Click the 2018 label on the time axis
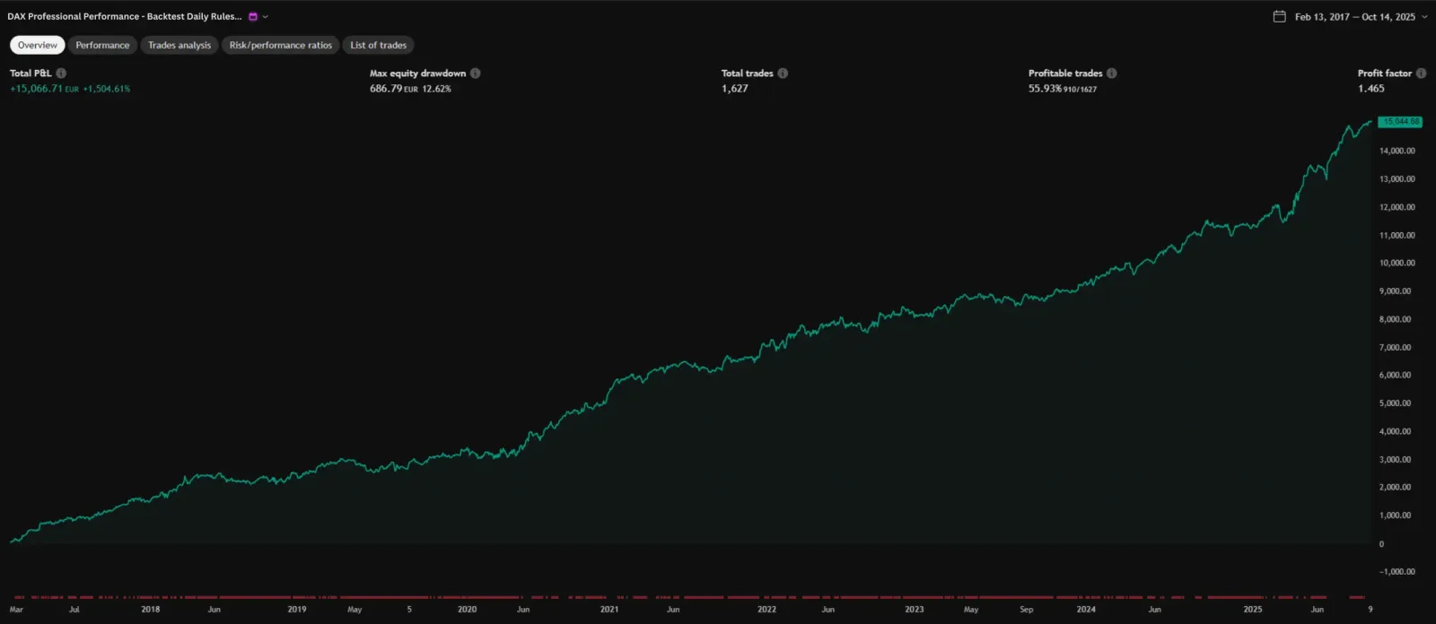The image size is (1436, 624). pyautogui.click(x=151, y=610)
